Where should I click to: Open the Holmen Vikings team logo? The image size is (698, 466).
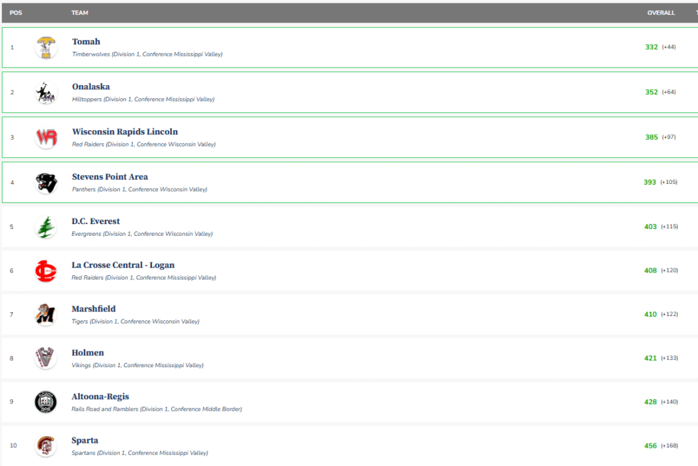(46, 358)
